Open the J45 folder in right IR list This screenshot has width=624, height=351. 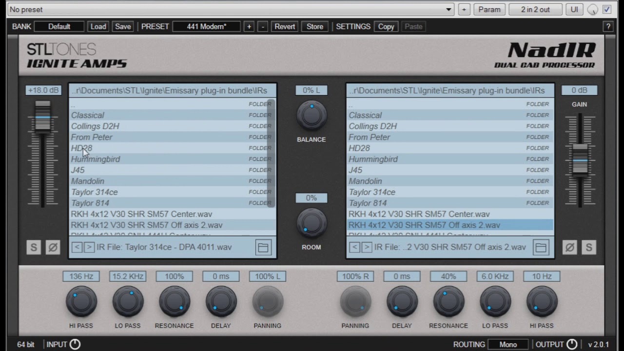(450, 170)
